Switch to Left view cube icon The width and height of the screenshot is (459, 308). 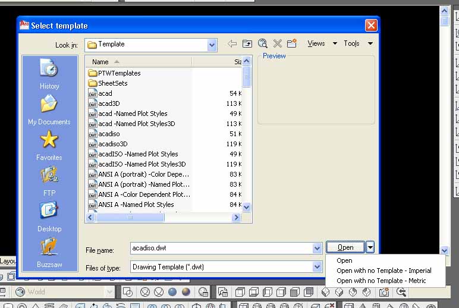click(268, 292)
